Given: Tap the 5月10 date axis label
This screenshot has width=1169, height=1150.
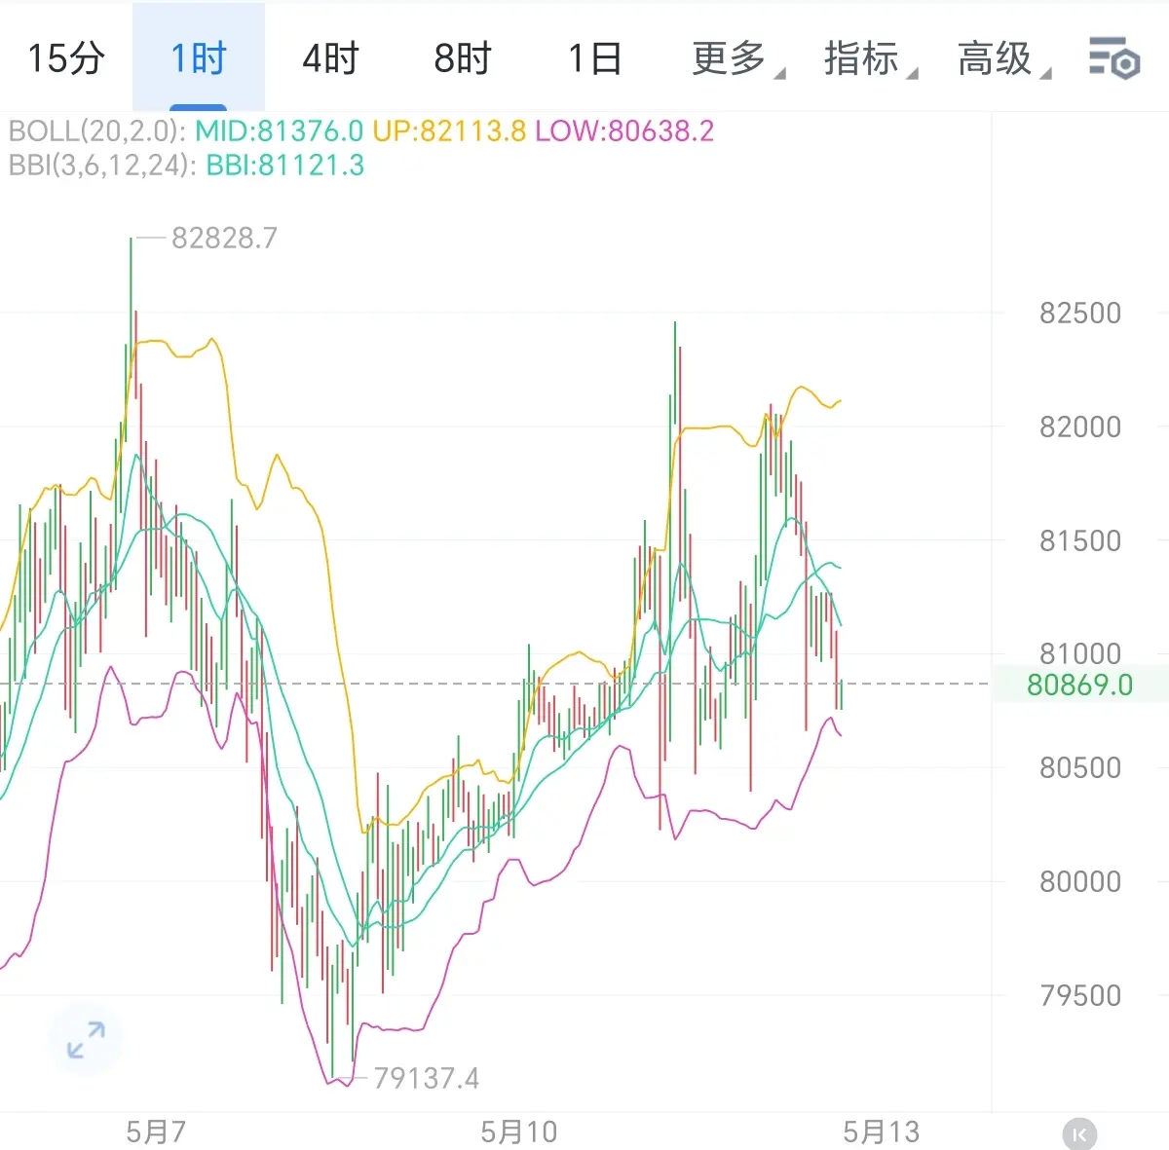Looking at the screenshot, I should click(x=518, y=1131).
